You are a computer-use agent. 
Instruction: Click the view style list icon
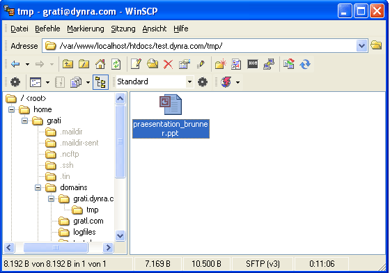click(x=36, y=82)
